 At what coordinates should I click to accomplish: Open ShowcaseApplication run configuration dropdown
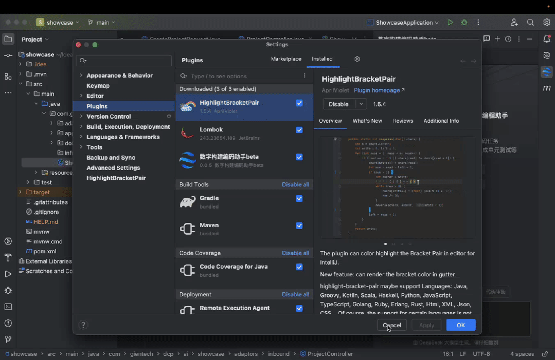403,22
